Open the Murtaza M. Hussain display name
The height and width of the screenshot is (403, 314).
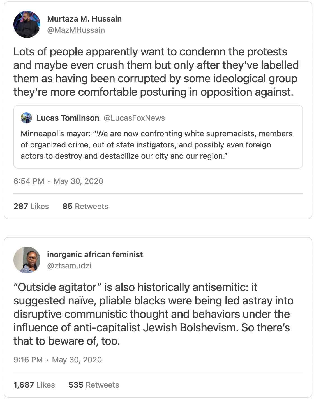coord(84,19)
